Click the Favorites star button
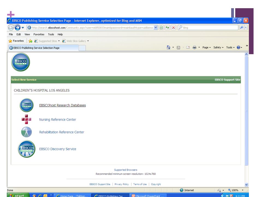Screen dimensions: 262x197 pos(16,41)
